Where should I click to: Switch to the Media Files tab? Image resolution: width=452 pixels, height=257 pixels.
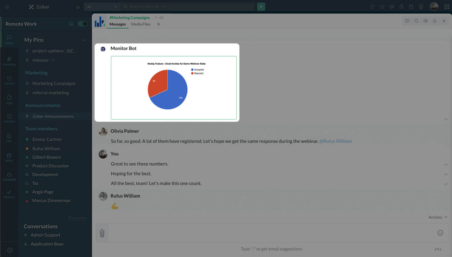pyautogui.click(x=141, y=24)
